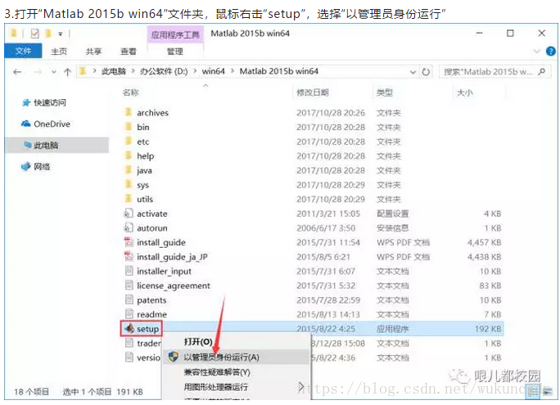Viewport: 560px width, 405px height.
Task: Choose 打开(O) from context menu
Action: click(x=199, y=342)
